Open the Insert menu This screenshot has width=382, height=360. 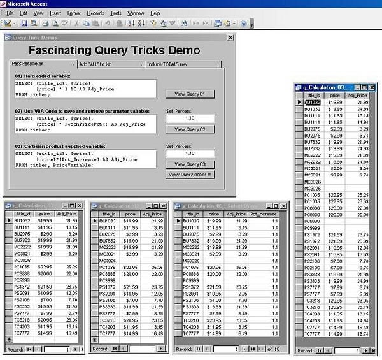coord(55,13)
